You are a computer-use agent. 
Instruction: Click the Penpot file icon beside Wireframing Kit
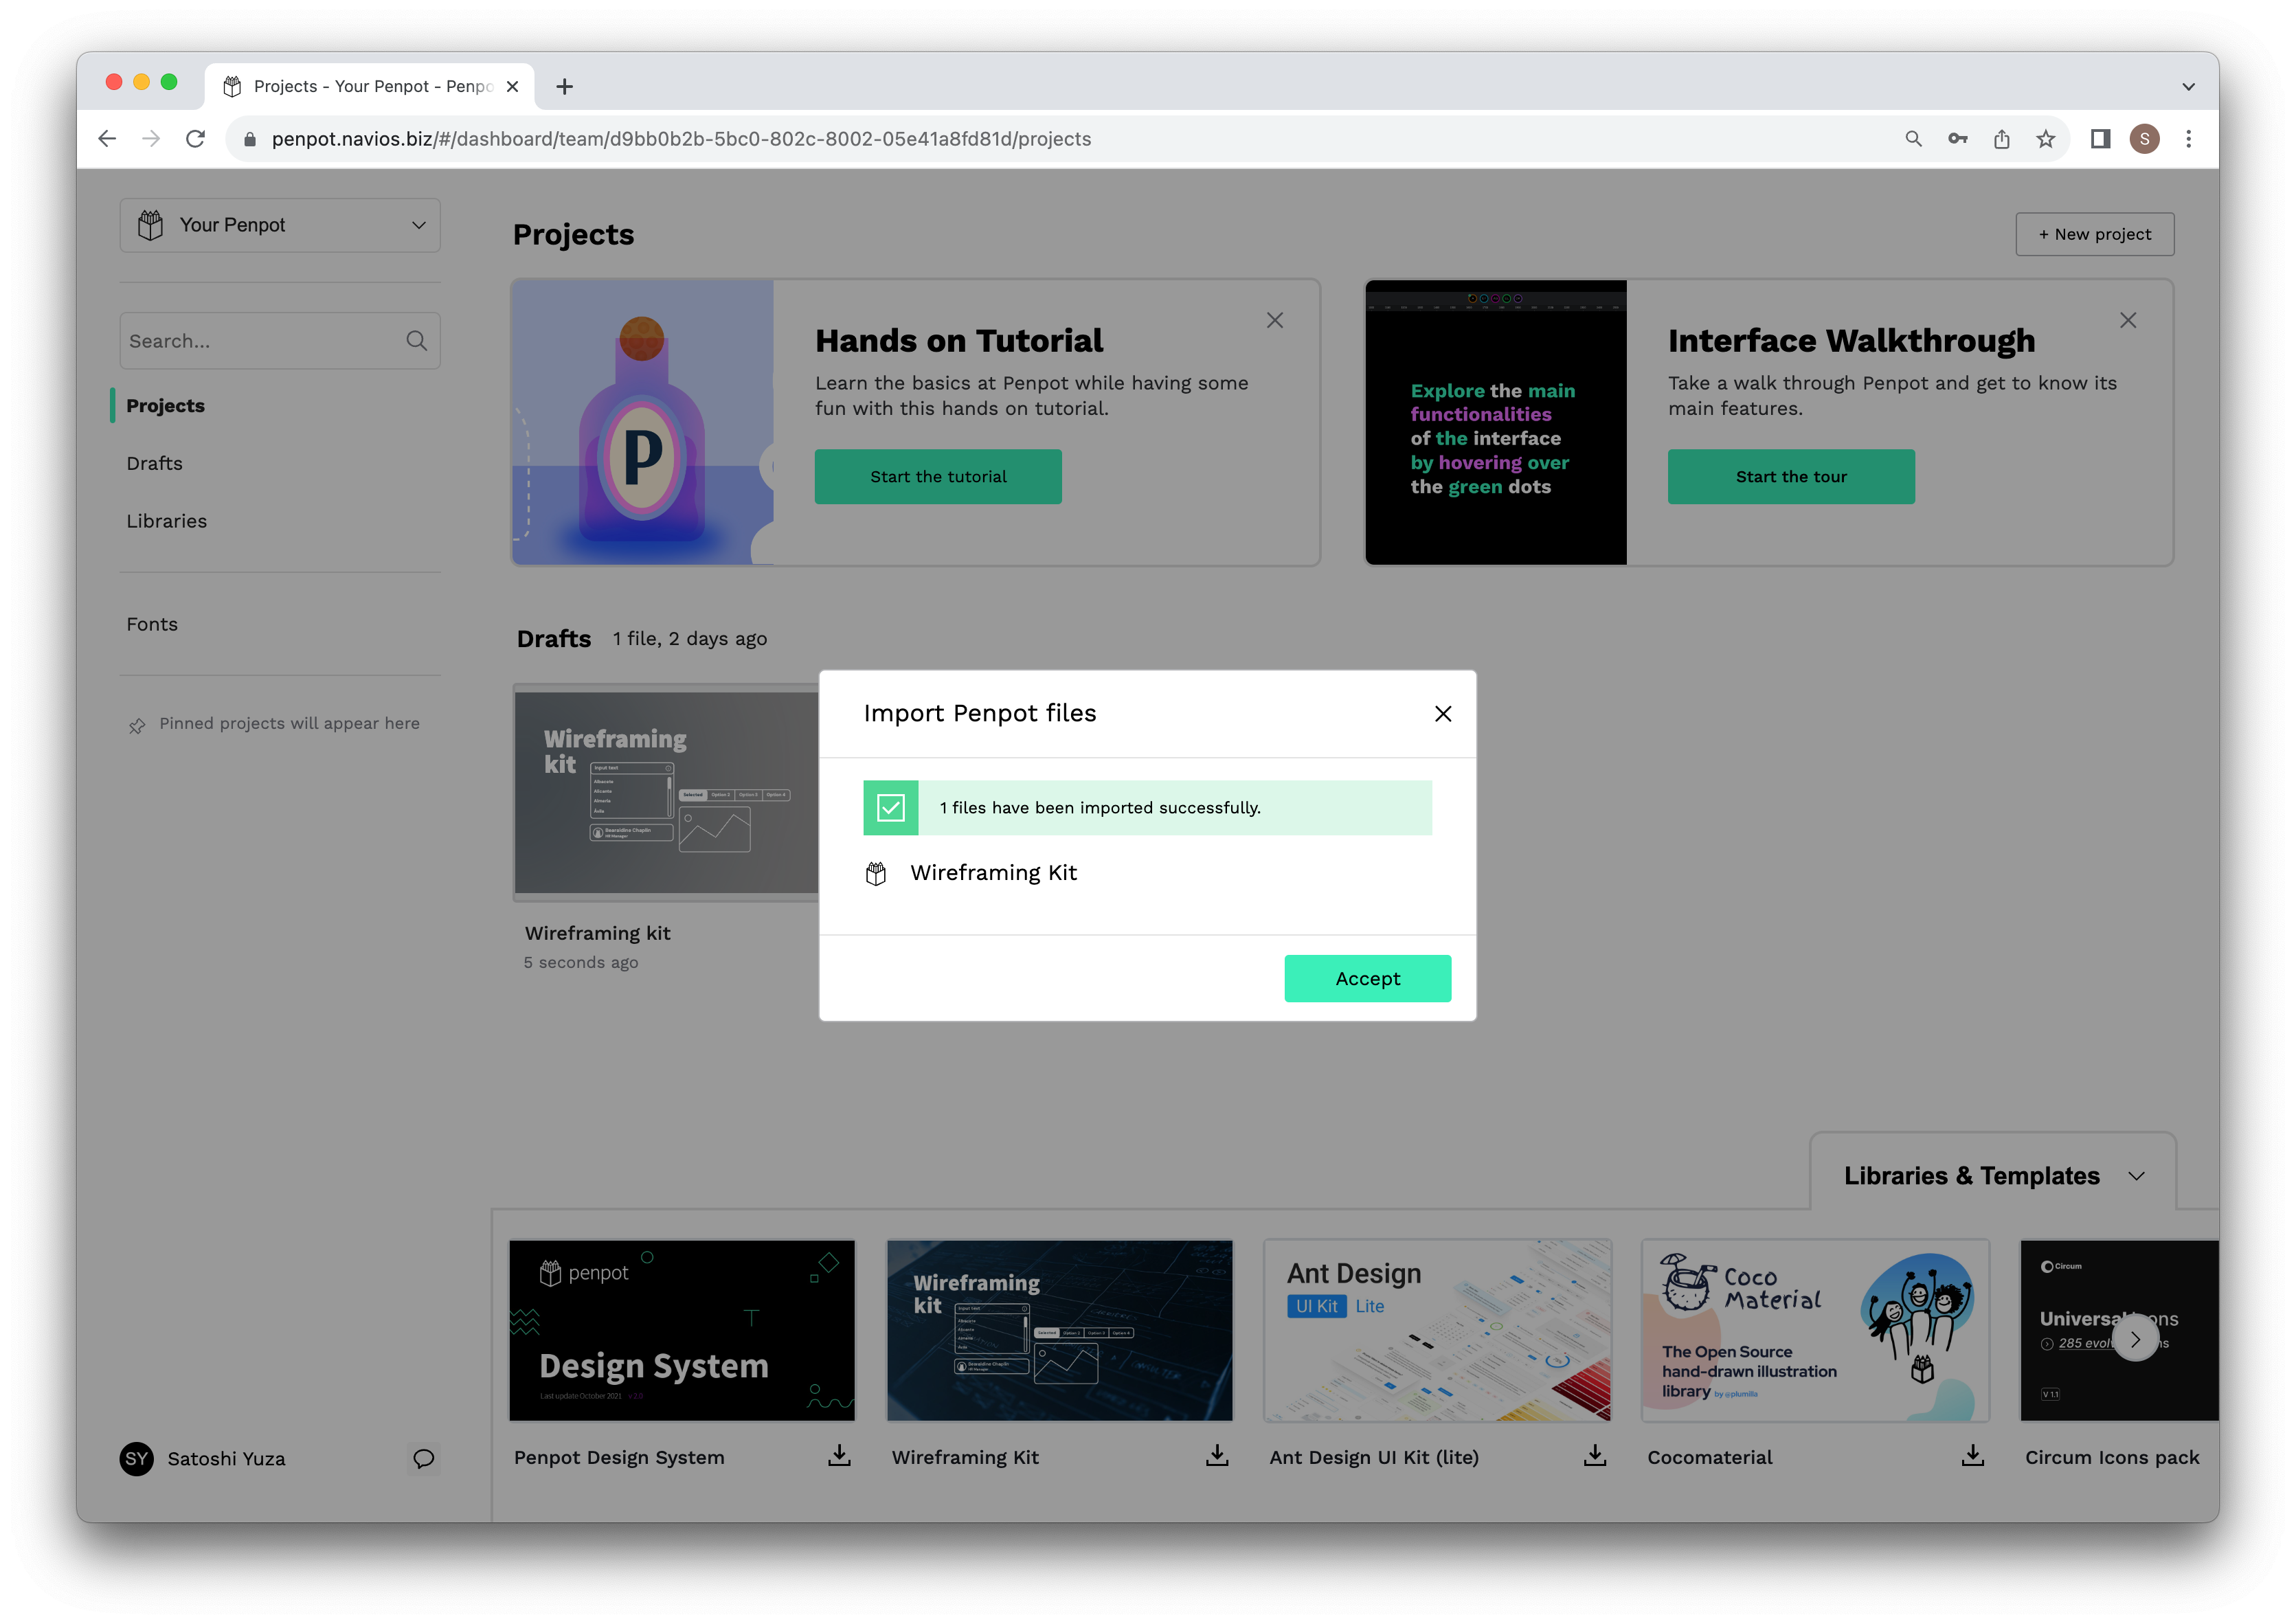click(876, 873)
